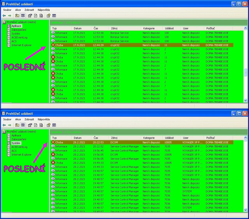Image resolution: width=249 pixels, height=219 pixels.
Task: Toggle console tree icon in top window toolbar
Action: (23, 16)
